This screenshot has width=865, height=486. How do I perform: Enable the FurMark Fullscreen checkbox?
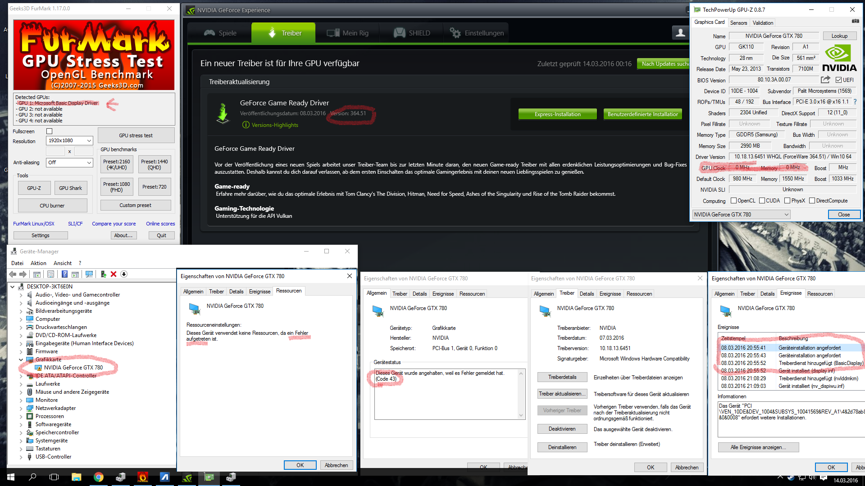[x=50, y=131]
